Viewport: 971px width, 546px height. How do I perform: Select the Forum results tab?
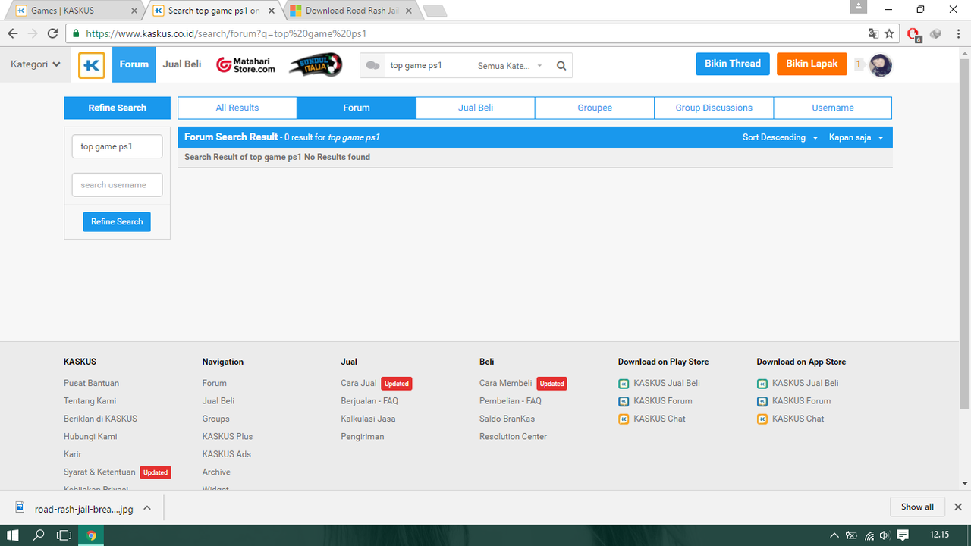[x=357, y=108]
